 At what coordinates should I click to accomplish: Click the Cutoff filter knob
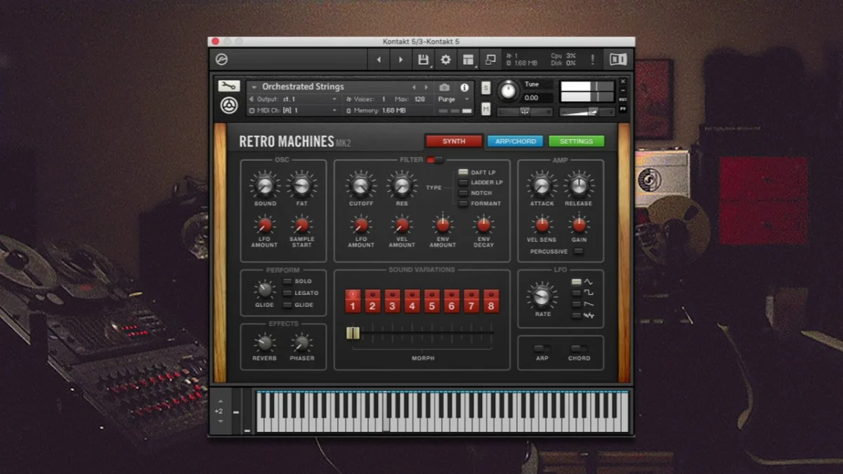pyautogui.click(x=360, y=186)
